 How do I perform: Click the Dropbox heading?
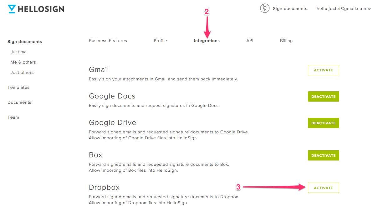pyautogui.click(x=104, y=188)
